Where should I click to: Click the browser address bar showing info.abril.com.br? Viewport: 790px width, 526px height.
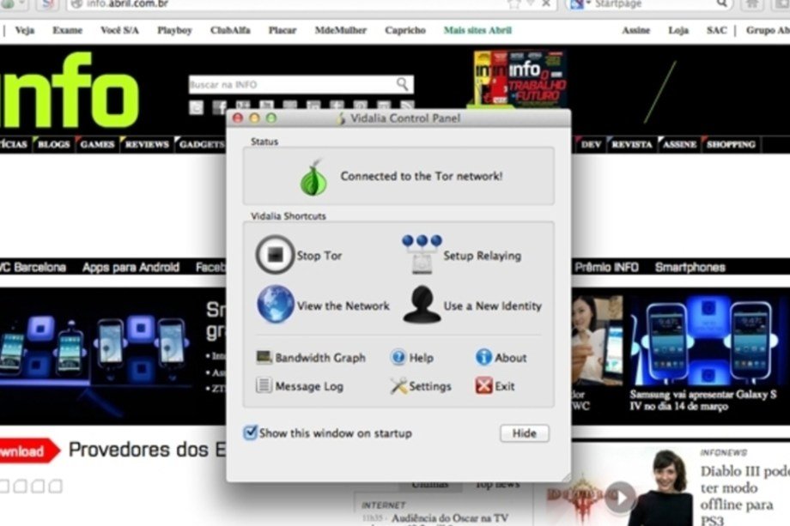click(x=312, y=4)
